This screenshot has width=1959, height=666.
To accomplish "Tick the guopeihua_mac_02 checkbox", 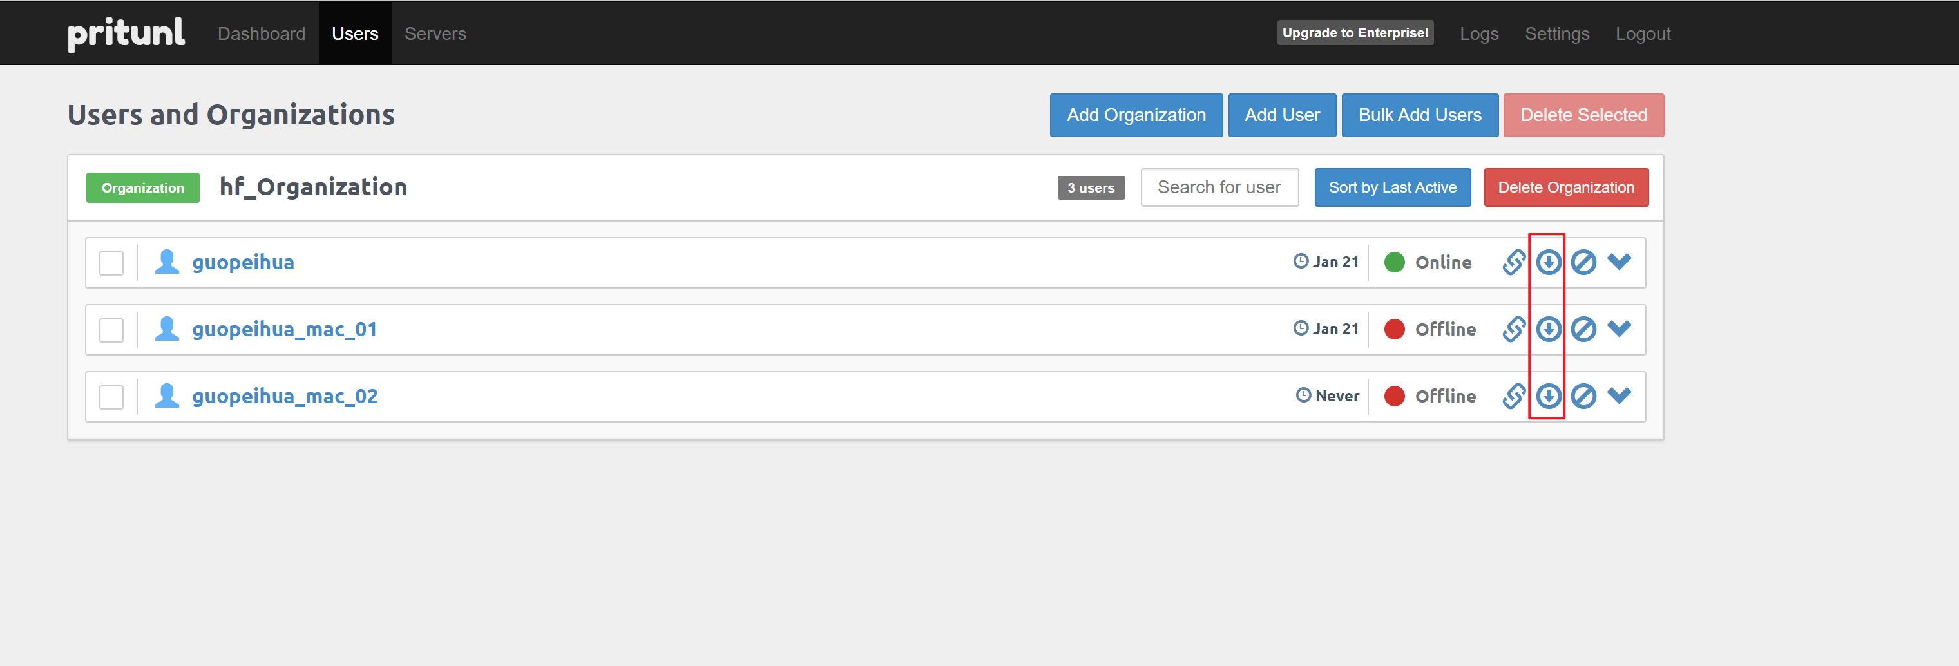I will [111, 397].
